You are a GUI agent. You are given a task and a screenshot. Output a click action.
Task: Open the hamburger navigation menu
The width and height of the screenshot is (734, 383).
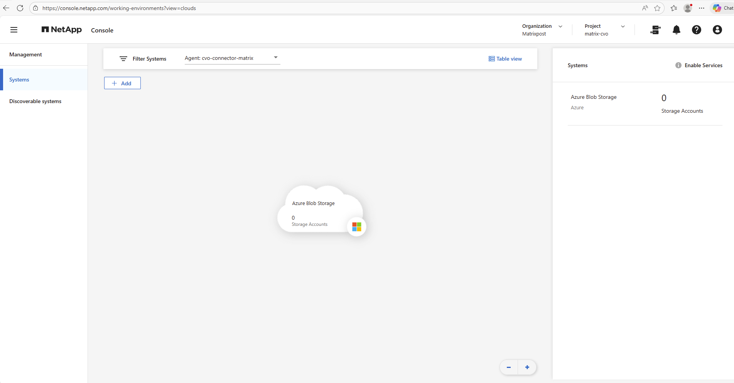14,30
